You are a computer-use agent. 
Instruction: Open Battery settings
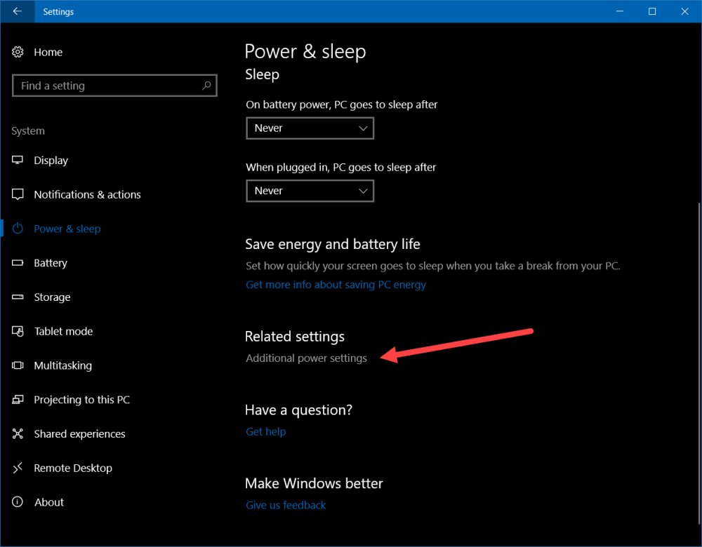[51, 263]
